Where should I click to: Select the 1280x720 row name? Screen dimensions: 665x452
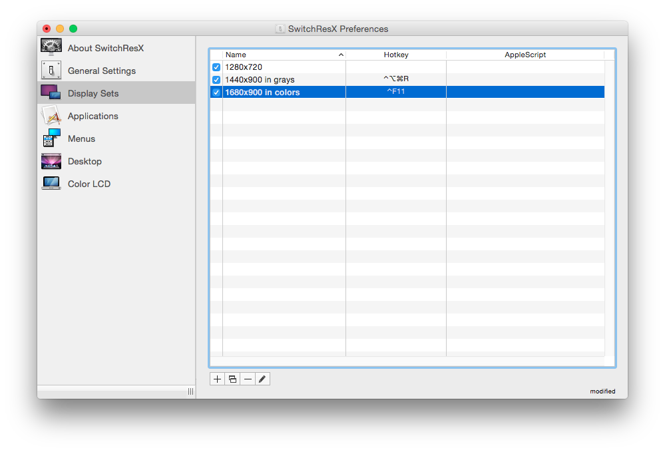coord(244,67)
